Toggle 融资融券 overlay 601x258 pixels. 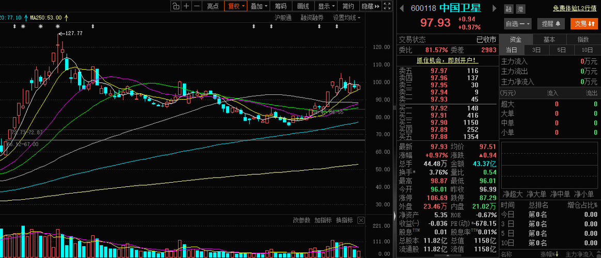click(312, 18)
